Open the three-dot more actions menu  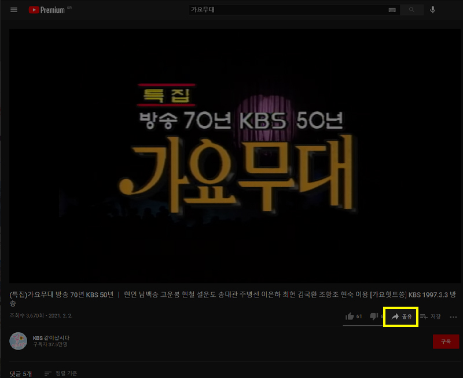(x=453, y=317)
